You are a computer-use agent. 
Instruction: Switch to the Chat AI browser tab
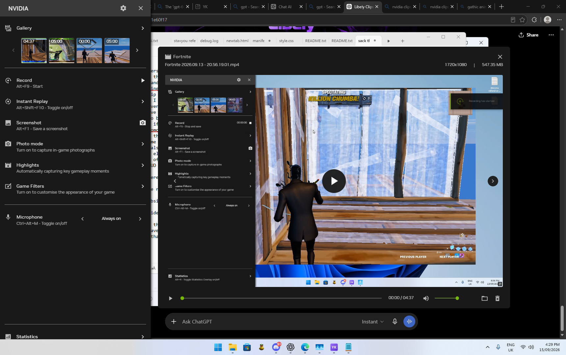(285, 7)
